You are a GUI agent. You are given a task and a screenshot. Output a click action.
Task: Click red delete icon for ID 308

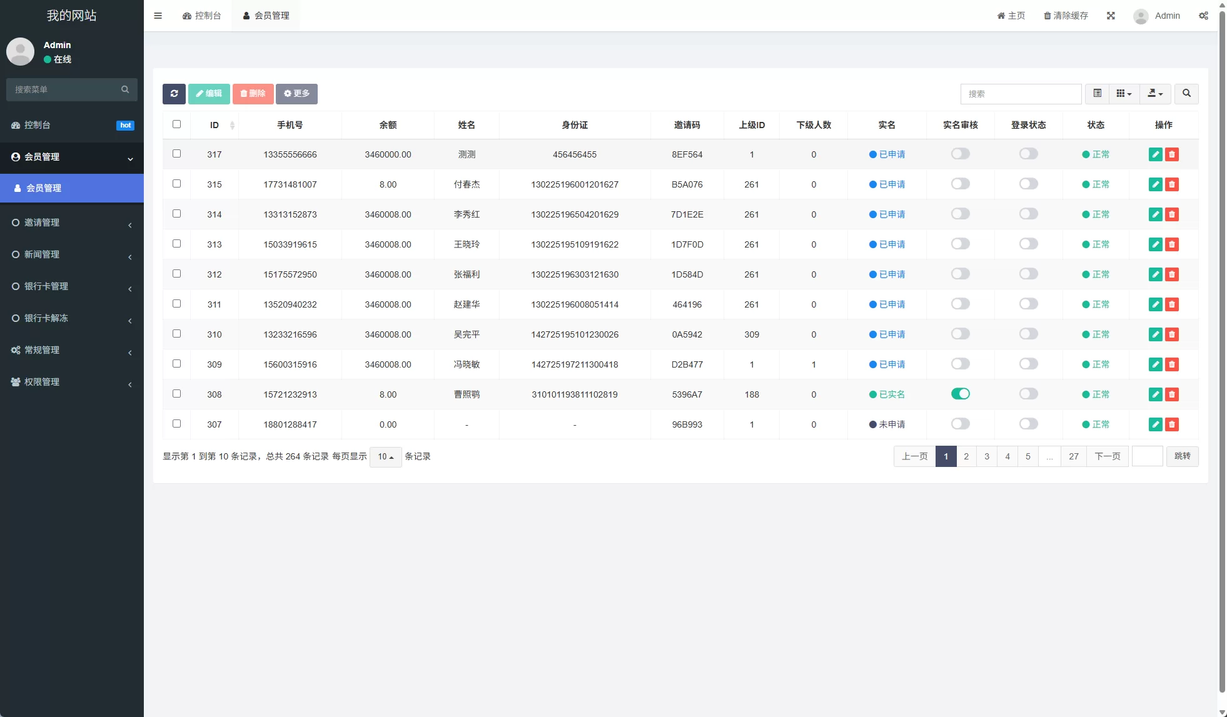point(1172,394)
